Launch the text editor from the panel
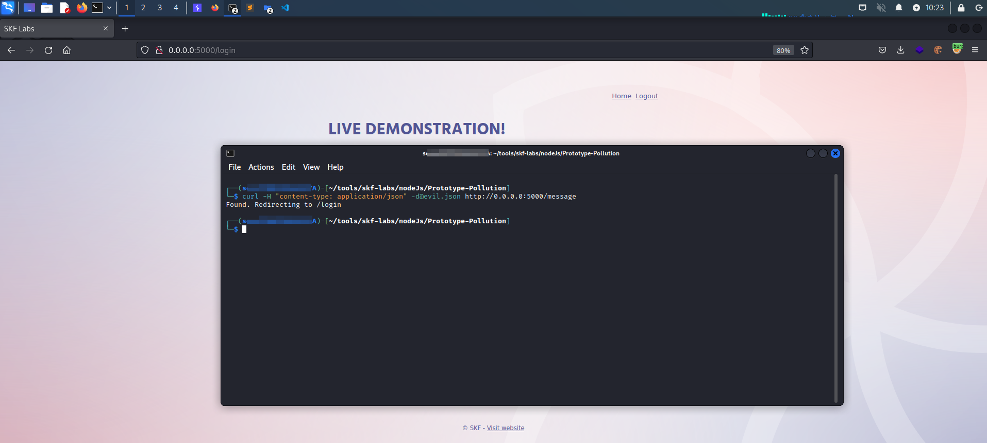Screen dimensions: 987x443 click(x=64, y=8)
